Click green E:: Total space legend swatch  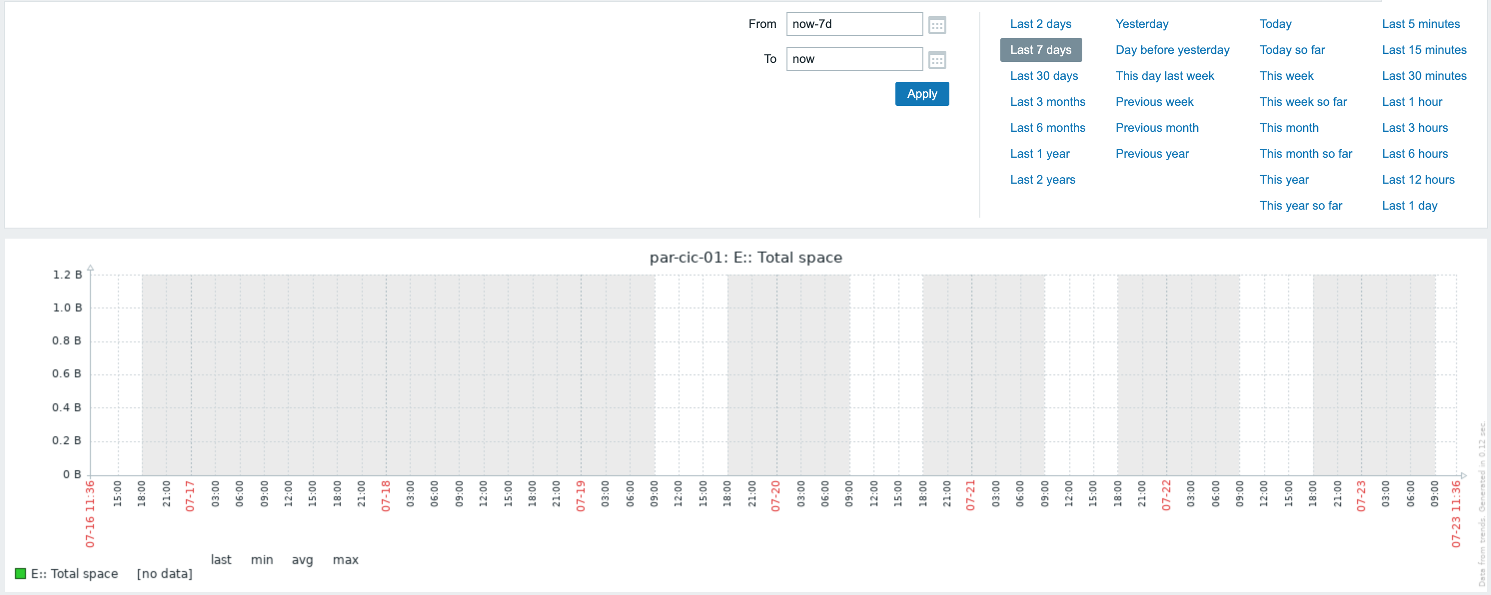(x=20, y=574)
